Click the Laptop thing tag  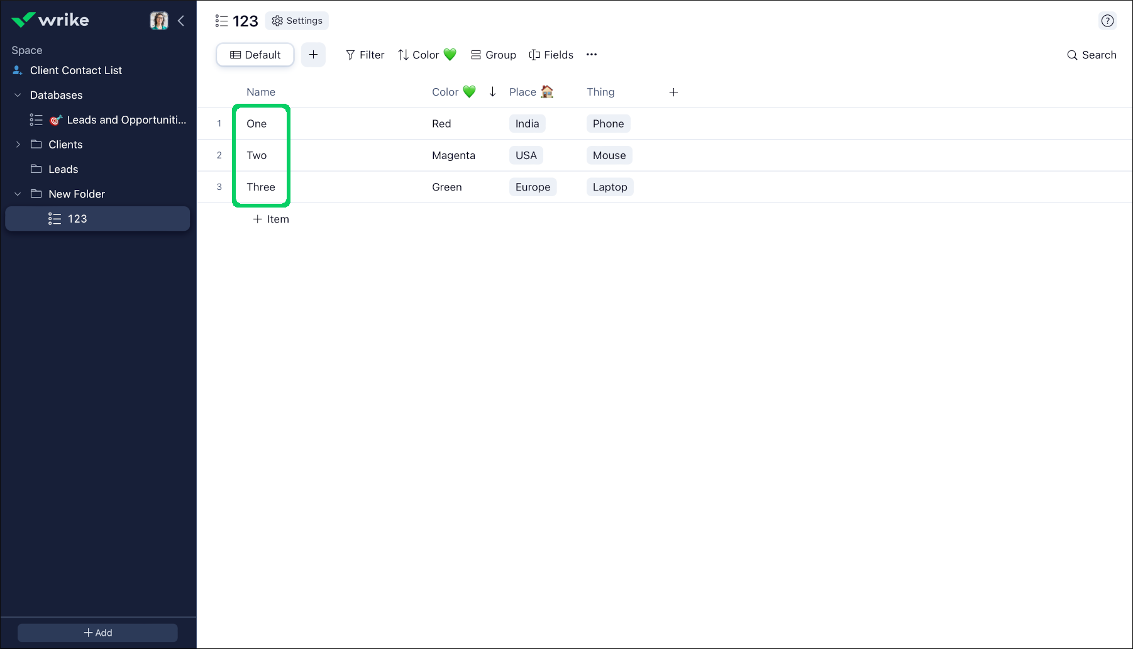point(610,187)
